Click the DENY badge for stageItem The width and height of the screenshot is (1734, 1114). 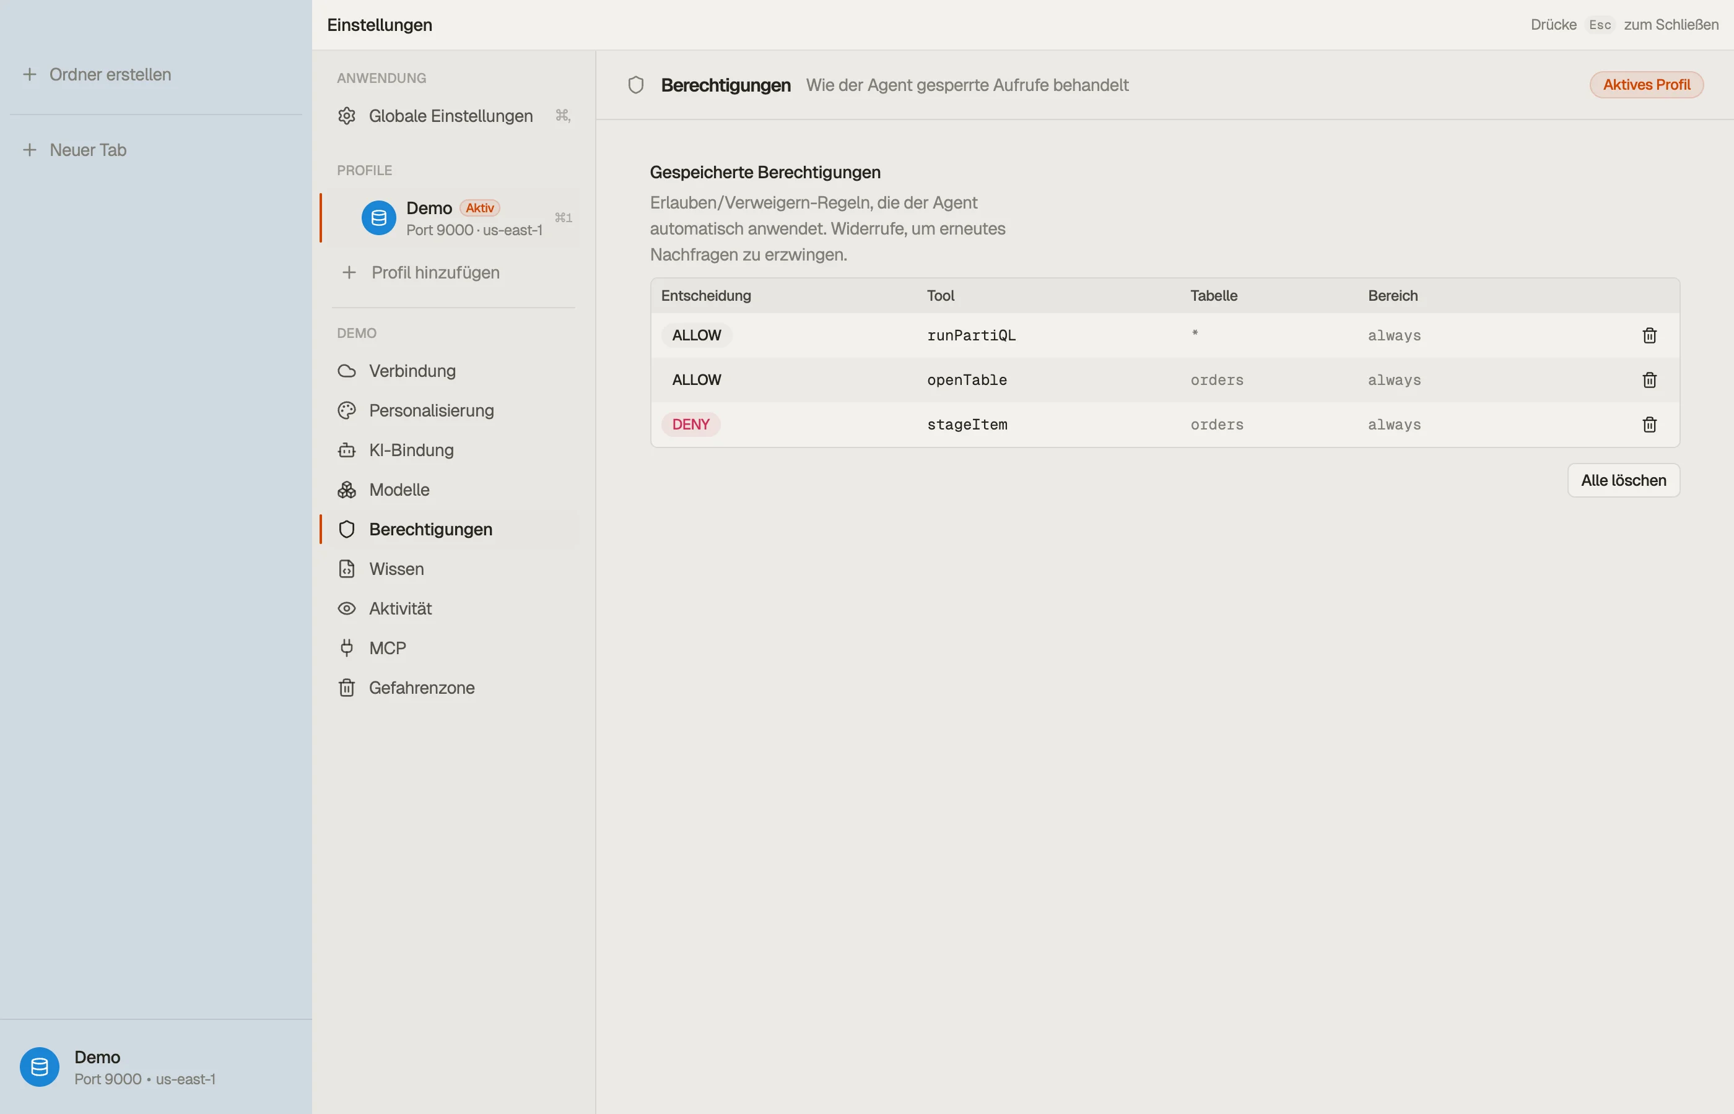pos(691,425)
